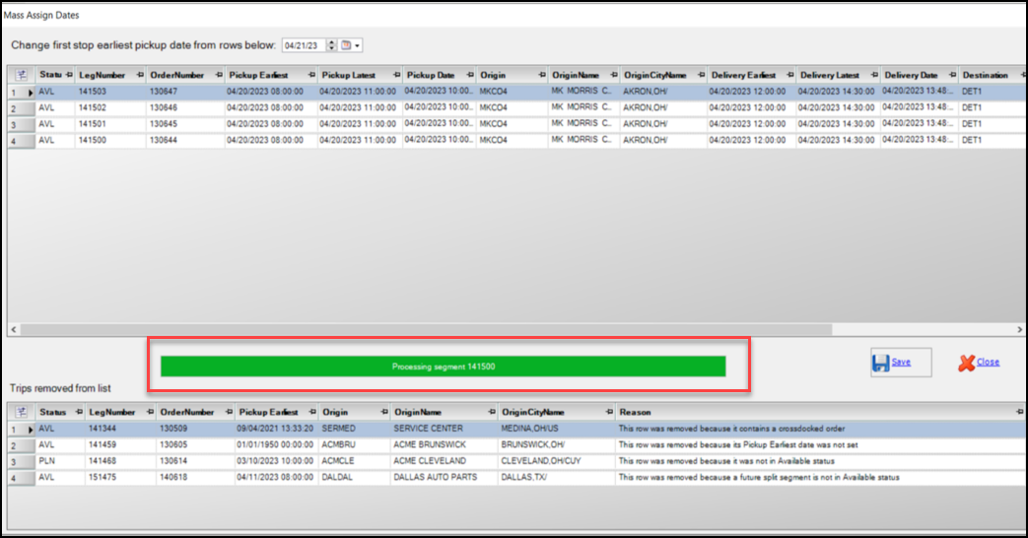Select row 3 header in the Trips removed grid
This screenshot has height=538, width=1028.
(x=21, y=461)
